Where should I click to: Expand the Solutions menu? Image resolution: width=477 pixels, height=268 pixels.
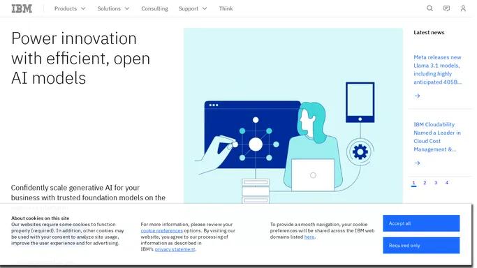(113, 8)
